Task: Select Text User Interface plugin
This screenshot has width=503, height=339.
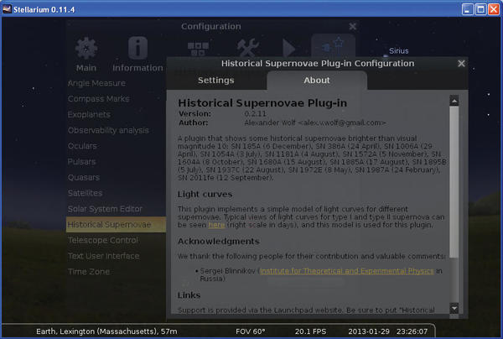Action: tap(104, 256)
